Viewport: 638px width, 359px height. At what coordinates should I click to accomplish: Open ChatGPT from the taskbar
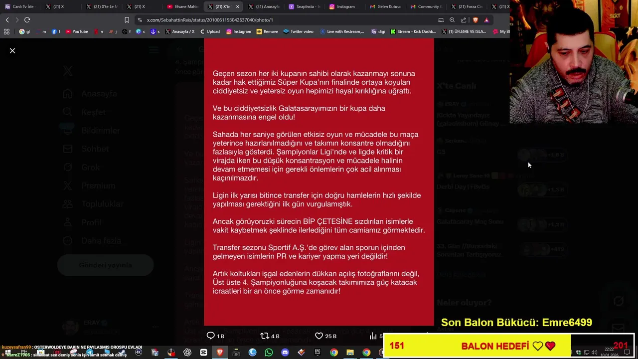click(187, 353)
